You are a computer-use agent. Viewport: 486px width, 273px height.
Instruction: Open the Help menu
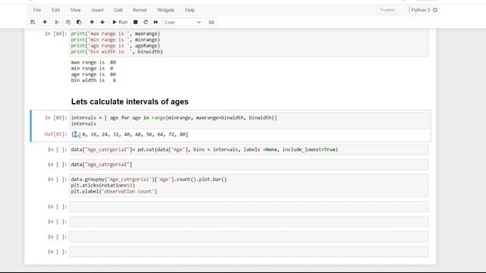click(190, 10)
